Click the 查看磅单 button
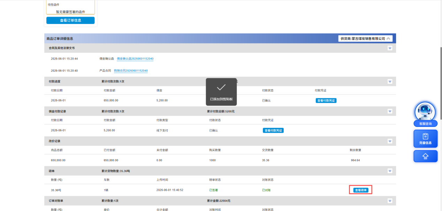Screen dimensions: 442x211 361,190
